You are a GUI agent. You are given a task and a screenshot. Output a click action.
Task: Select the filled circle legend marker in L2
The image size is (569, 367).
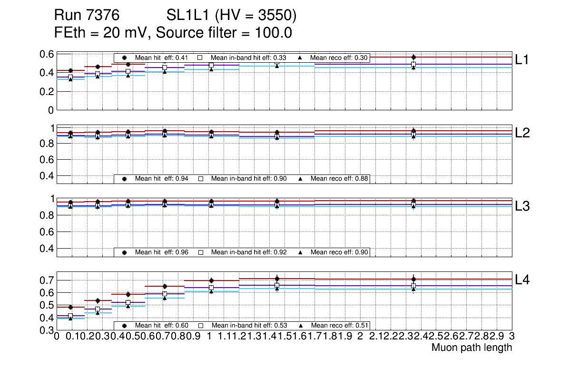pos(125,179)
